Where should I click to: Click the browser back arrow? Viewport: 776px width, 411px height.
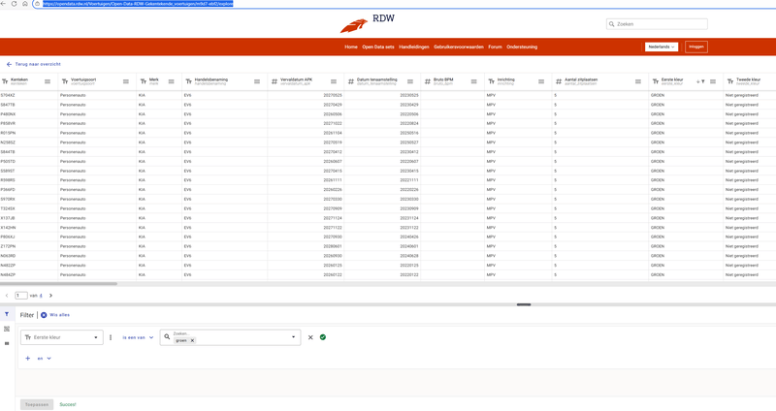pyautogui.click(x=4, y=4)
